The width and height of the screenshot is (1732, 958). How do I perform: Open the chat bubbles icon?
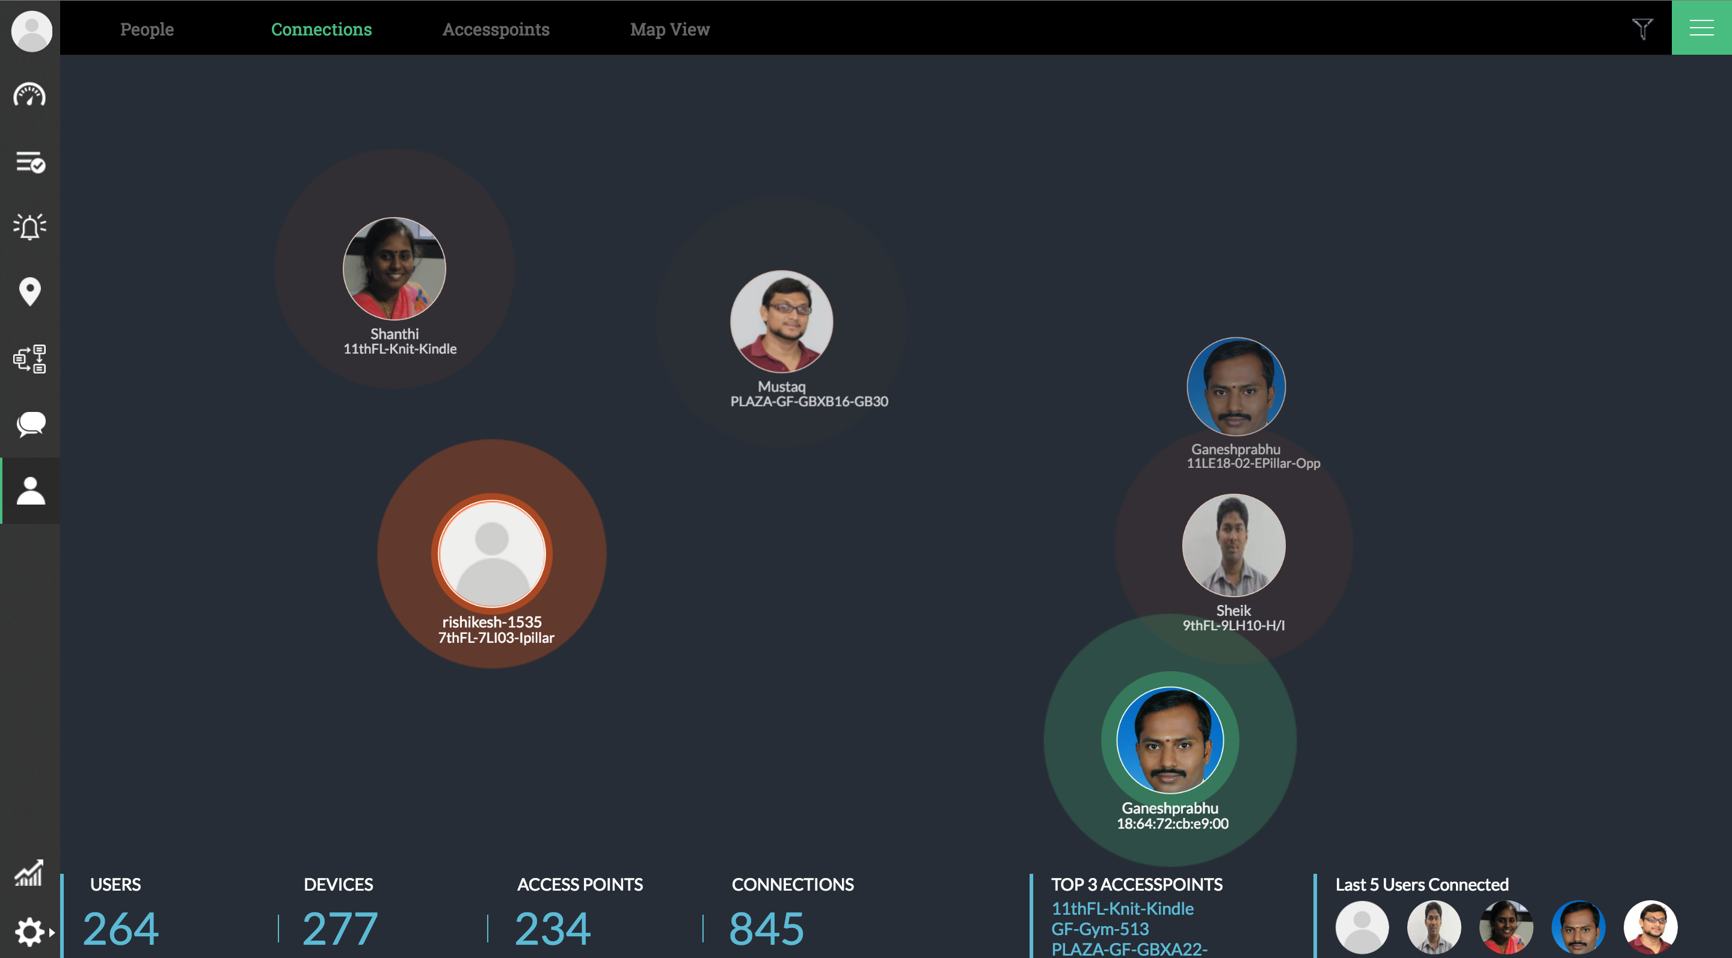pyautogui.click(x=29, y=424)
